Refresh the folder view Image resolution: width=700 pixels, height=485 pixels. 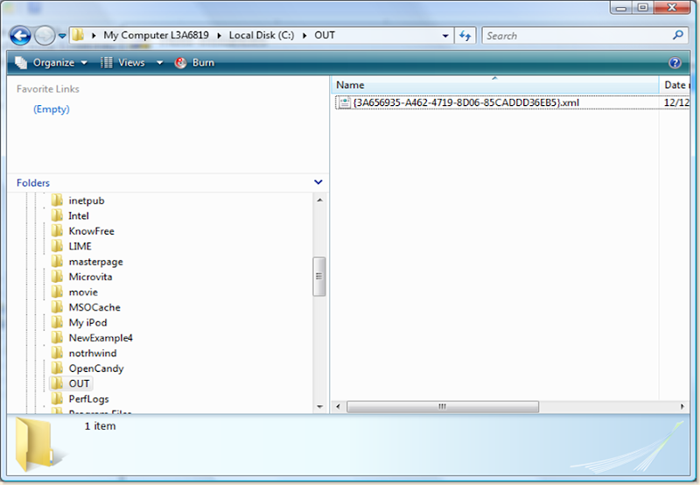(465, 36)
